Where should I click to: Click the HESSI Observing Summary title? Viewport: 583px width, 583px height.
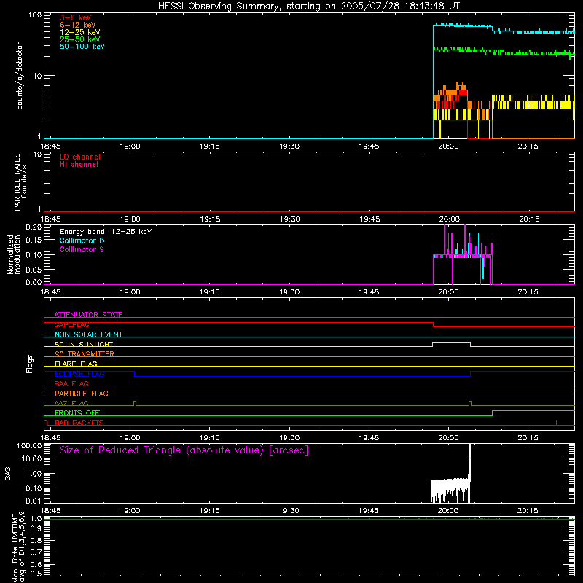click(308, 7)
